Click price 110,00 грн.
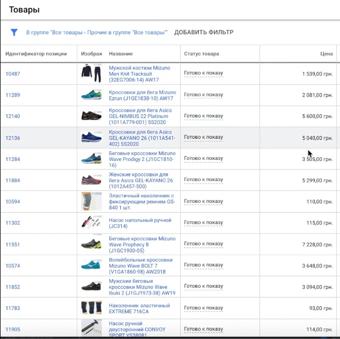Screen dimensions: 340x339 [320, 202]
